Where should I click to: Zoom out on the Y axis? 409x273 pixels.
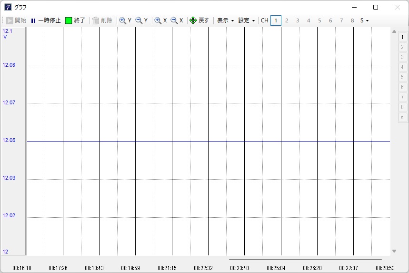[141, 20]
